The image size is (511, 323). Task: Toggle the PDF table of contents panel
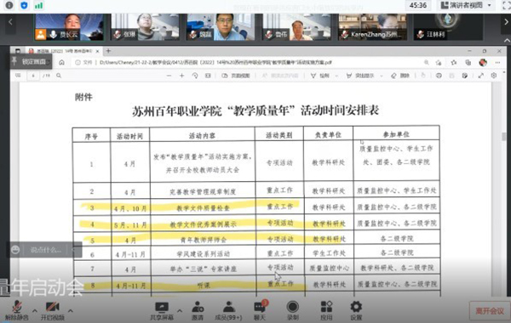point(18,76)
